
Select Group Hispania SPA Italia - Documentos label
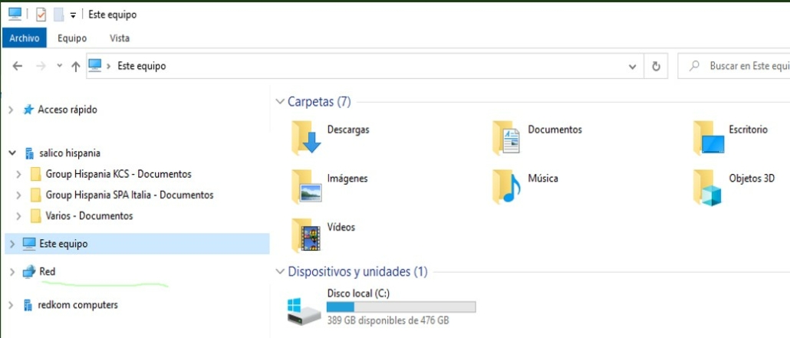130,195
